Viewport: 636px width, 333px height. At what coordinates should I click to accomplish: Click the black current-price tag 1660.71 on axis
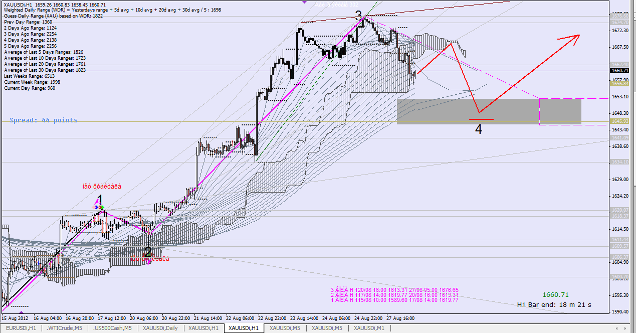pyautogui.click(x=620, y=71)
